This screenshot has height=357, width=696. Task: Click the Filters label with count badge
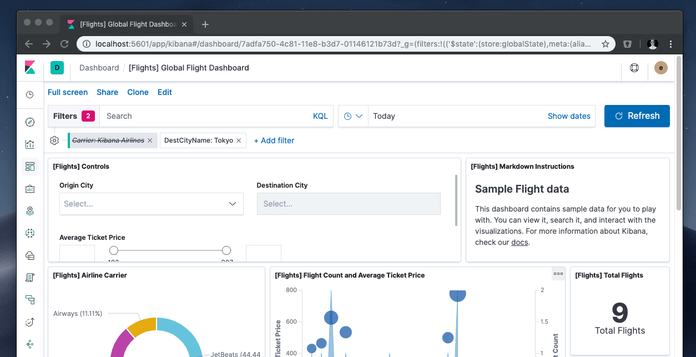74,116
